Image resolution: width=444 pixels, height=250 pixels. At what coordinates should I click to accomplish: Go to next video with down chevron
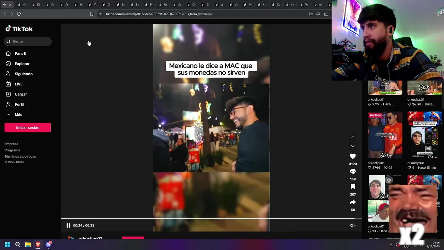coord(353,146)
